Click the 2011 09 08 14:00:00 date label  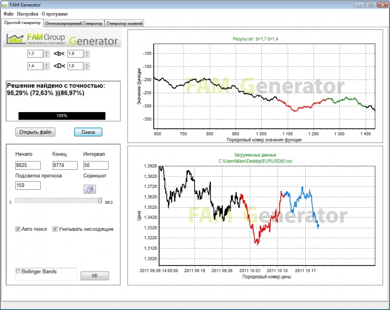click(159, 271)
